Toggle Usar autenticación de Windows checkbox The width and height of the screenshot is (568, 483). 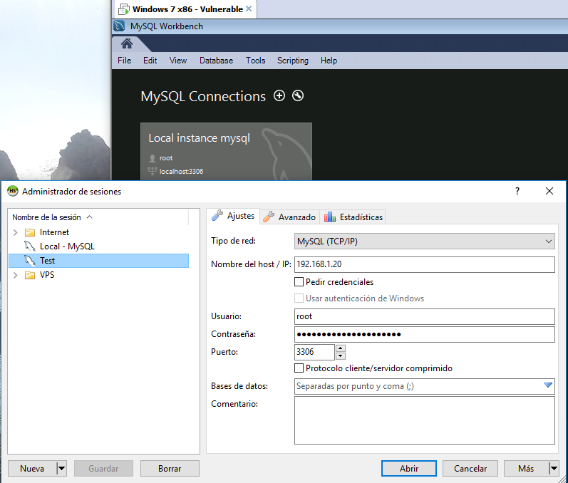tap(299, 298)
